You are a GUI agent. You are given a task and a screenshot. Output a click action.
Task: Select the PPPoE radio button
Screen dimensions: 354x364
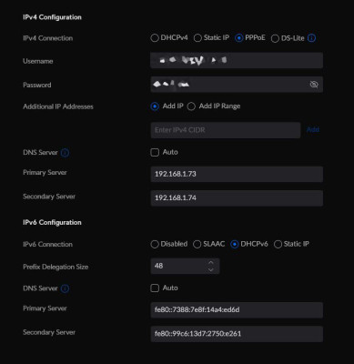(x=239, y=38)
